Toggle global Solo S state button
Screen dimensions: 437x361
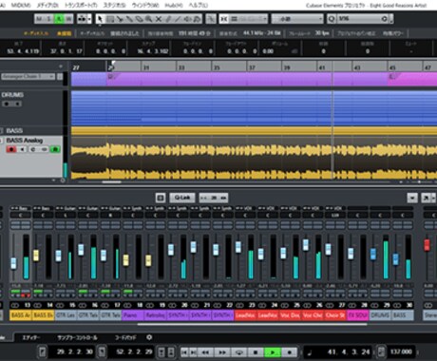point(49,19)
